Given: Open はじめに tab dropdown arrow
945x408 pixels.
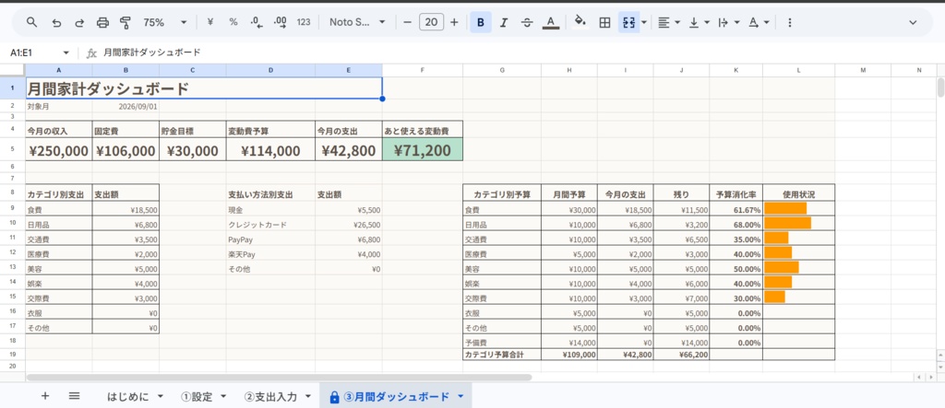Looking at the screenshot, I should (161, 397).
